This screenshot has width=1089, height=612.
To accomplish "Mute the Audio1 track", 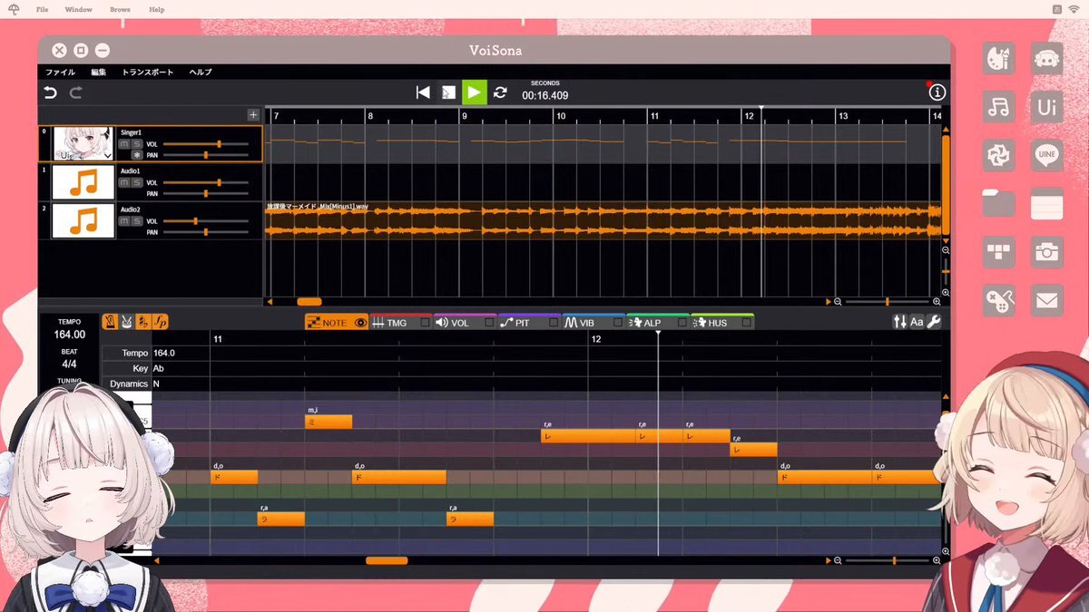I will coord(125,182).
